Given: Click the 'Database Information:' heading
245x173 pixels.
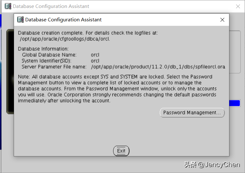Looking at the screenshot, I should click(43, 49).
